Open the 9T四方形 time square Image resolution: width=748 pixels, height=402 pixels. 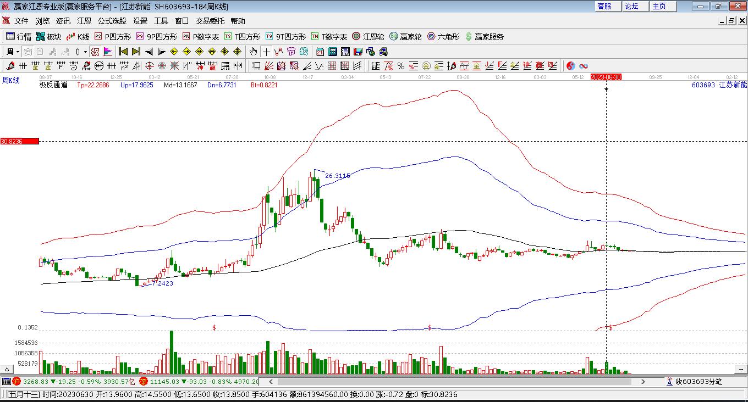pos(285,37)
